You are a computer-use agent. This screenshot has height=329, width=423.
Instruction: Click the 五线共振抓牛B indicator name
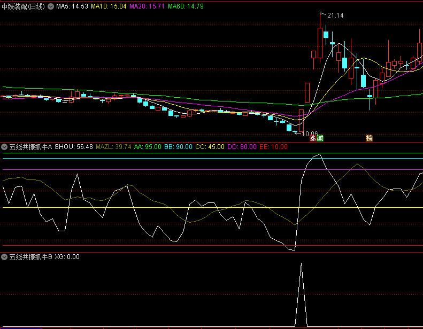click(x=30, y=257)
